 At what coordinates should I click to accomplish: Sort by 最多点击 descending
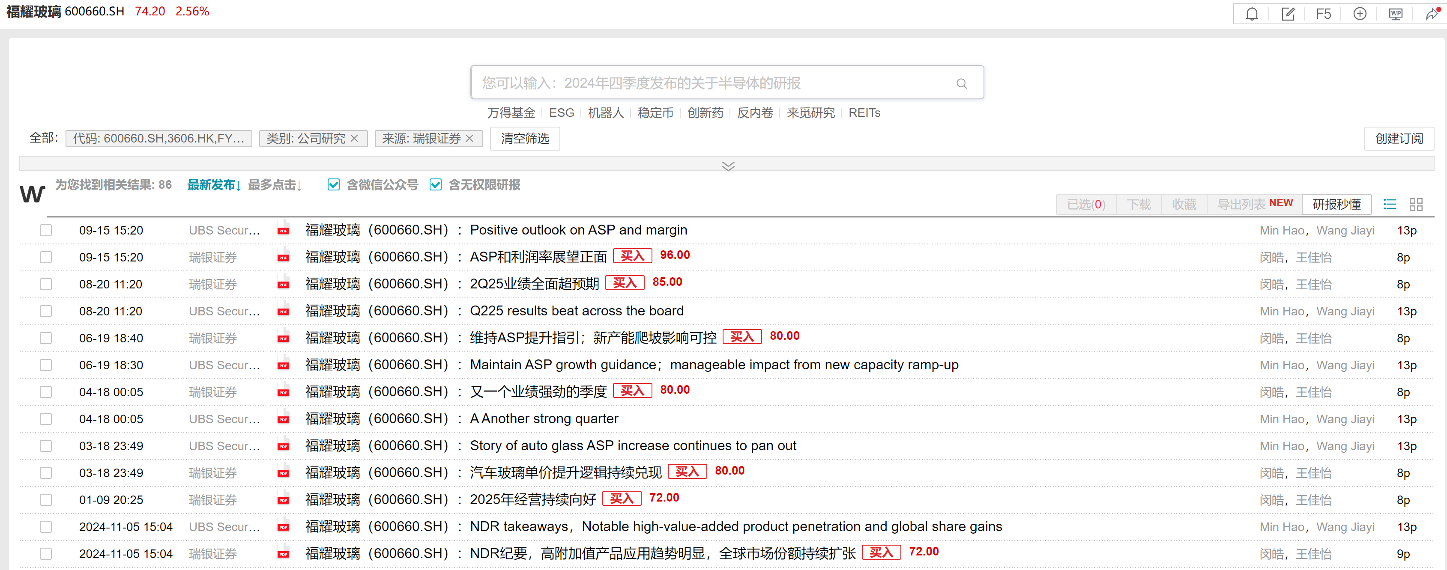(275, 185)
